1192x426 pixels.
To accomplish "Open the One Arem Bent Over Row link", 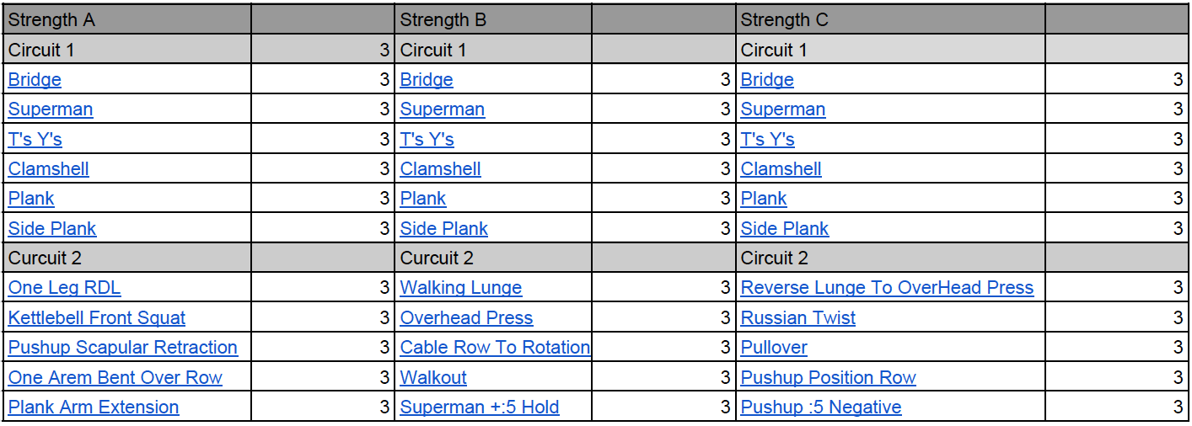I will point(115,377).
